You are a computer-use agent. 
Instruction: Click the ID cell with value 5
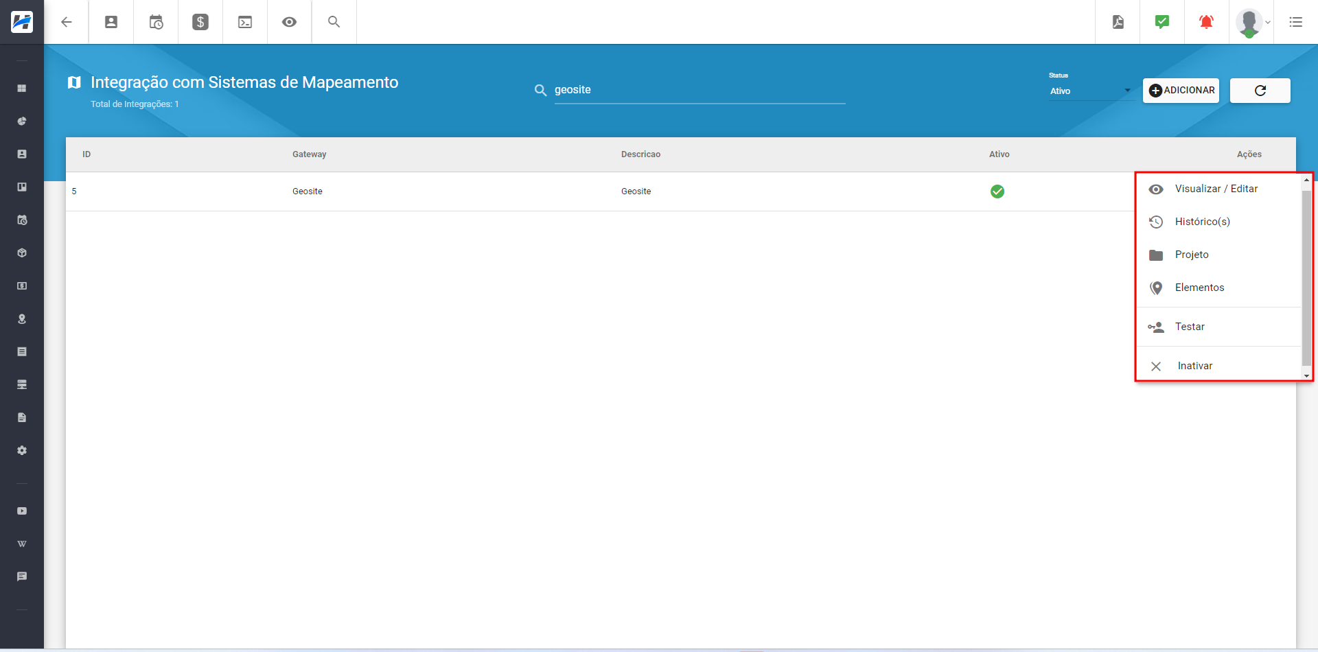click(74, 191)
